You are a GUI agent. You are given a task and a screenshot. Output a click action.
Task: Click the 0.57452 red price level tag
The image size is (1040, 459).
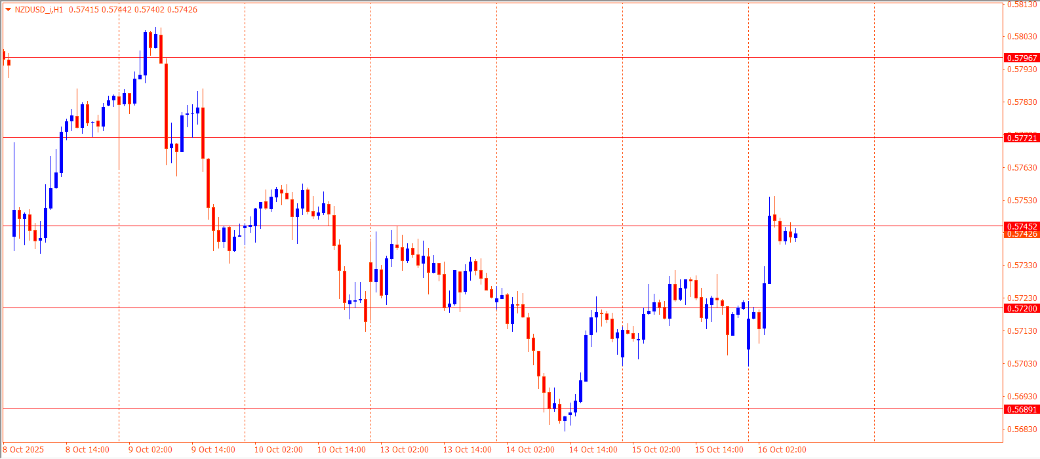click(1022, 226)
